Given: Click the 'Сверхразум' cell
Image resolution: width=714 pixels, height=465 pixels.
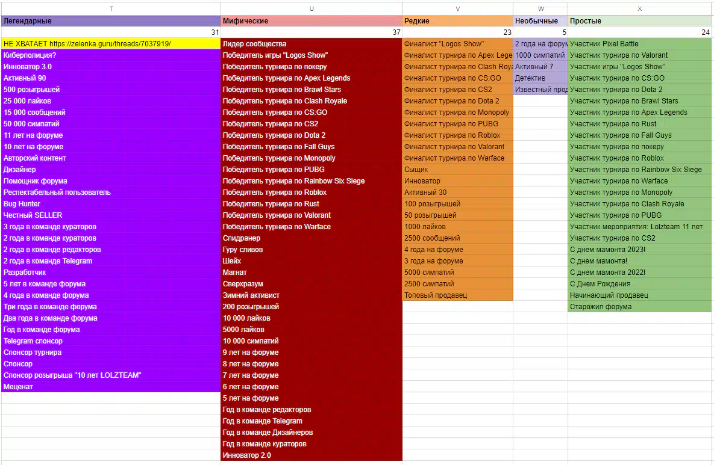Looking at the screenshot, I should click(312, 284).
